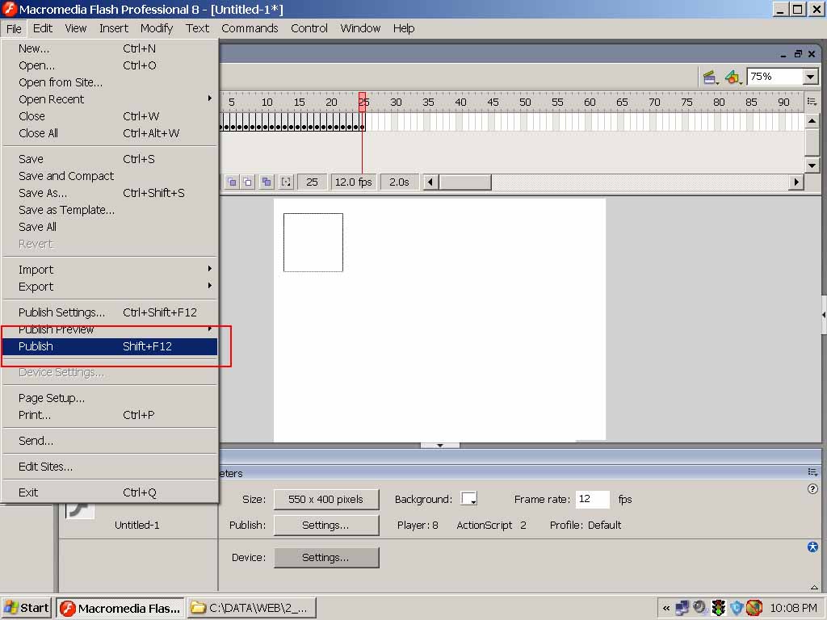This screenshot has width=827, height=620.
Task: Click the tray gray speaker-like icon
Action: [x=700, y=607]
